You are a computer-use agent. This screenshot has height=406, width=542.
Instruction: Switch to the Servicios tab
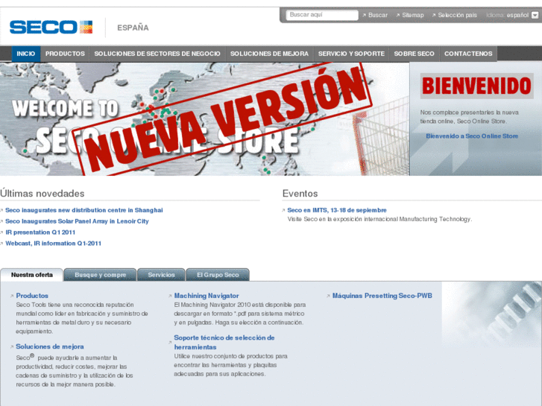click(x=162, y=275)
